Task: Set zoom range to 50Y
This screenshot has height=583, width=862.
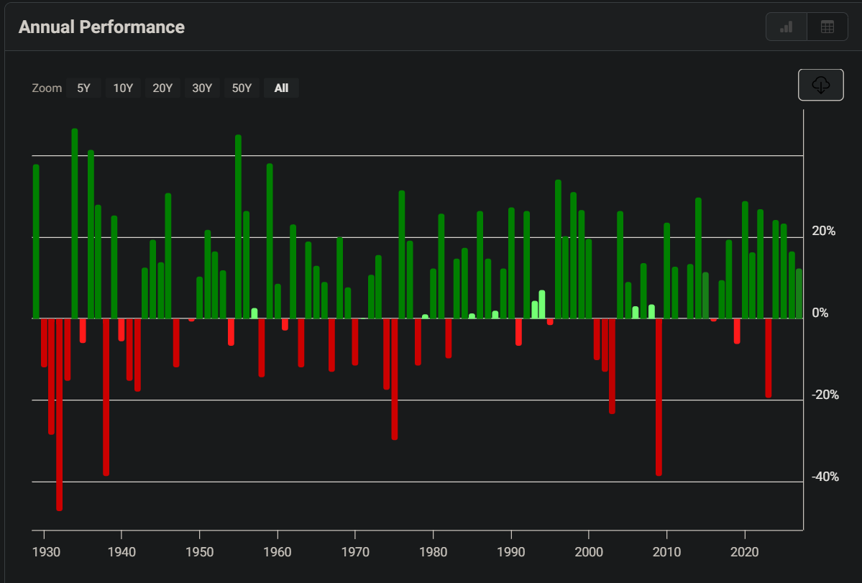Action: [242, 88]
